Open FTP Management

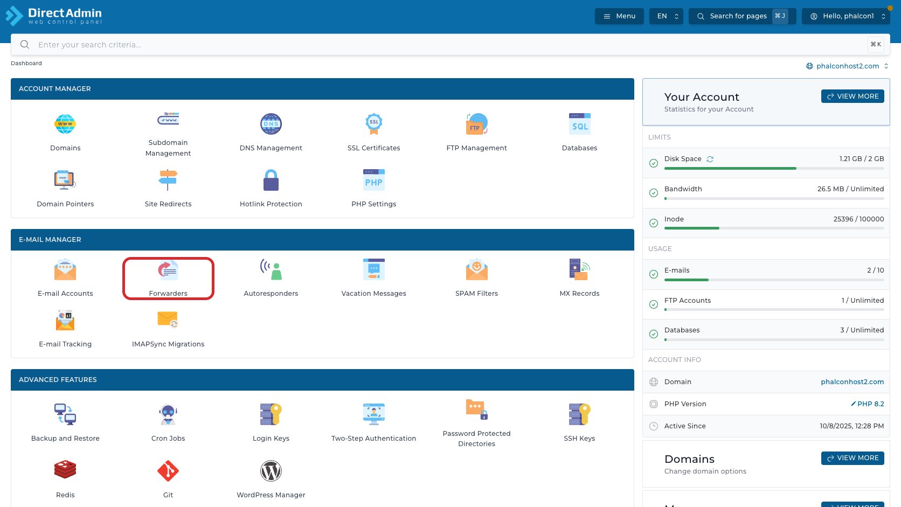[x=477, y=133]
